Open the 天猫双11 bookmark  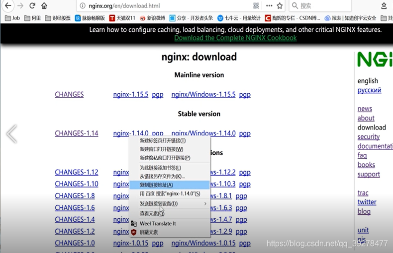pyautogui.click(x=122, y=18)
